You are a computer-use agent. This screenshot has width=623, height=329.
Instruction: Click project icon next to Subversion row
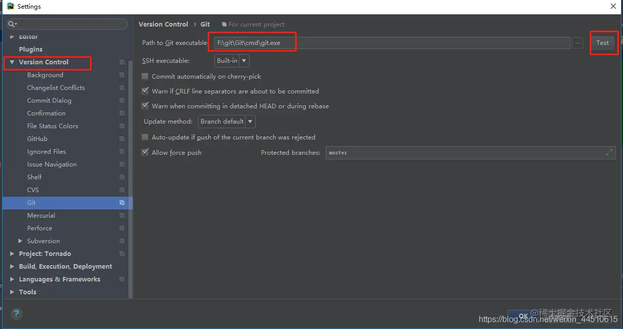(122, 241)
